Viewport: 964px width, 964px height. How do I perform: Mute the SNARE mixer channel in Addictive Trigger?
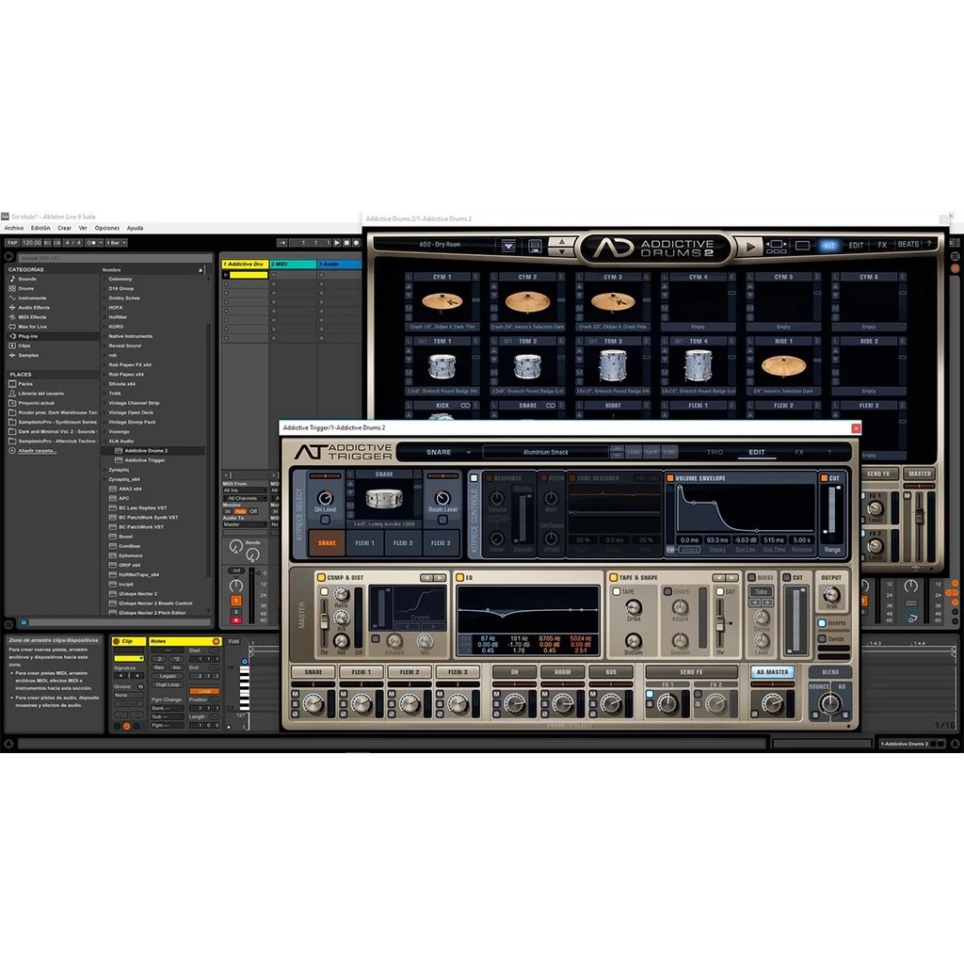tap(295, 695)
